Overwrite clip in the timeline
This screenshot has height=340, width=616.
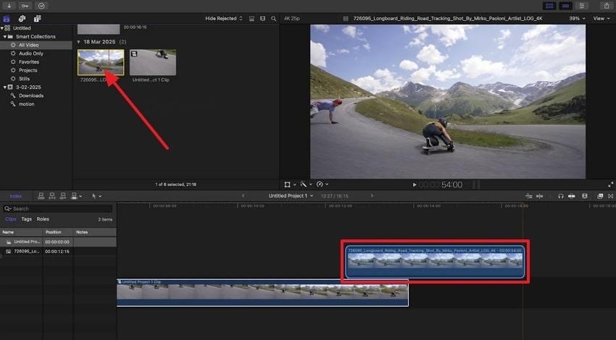tap(75, 196)
